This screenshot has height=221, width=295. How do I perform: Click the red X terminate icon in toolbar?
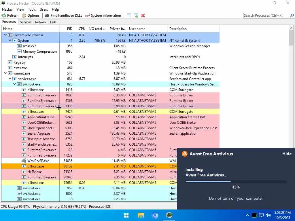point(143,16)
